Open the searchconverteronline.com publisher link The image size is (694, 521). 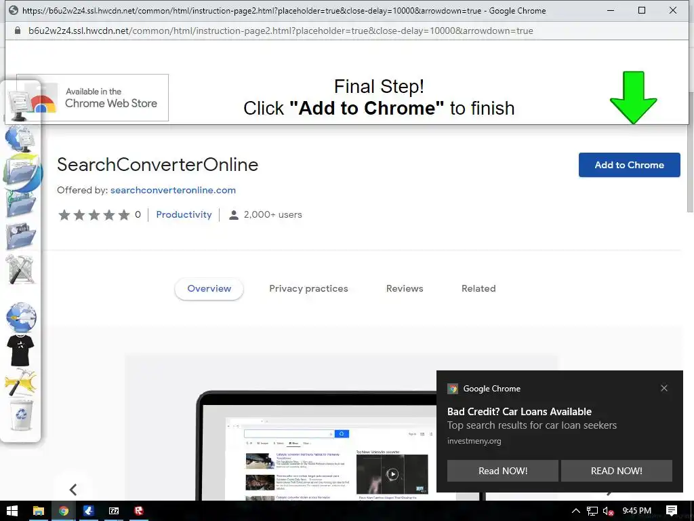[x=173, y=190]
